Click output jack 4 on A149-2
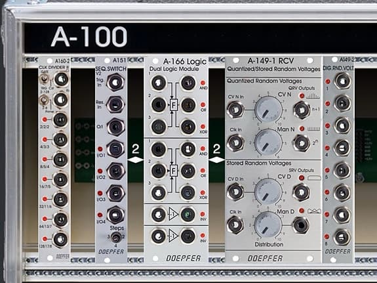The height and width of the screenshot is (283, 377). 342,148
